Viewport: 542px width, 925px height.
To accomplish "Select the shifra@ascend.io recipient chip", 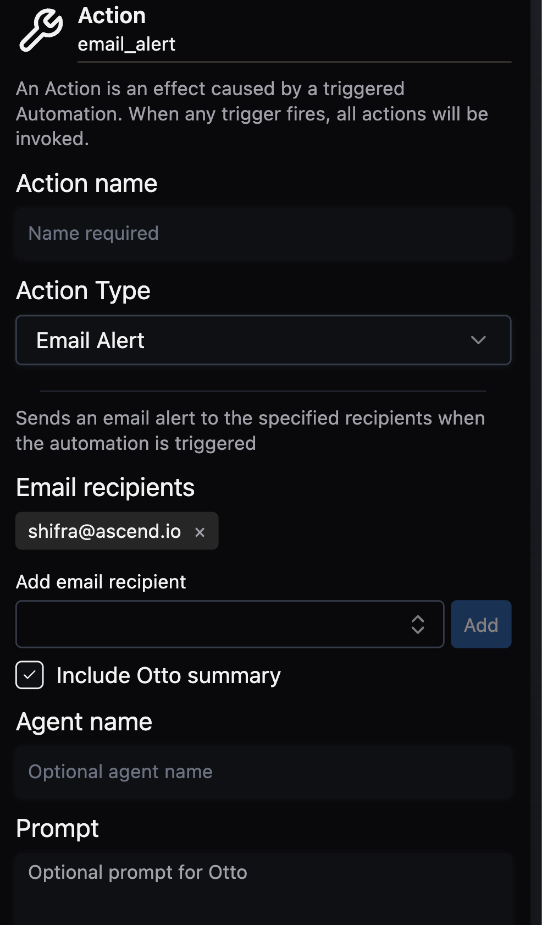I will click(x=104, y=531).
